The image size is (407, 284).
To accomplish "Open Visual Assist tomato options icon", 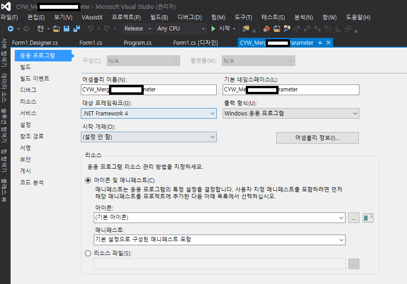I will click(266, 29).
